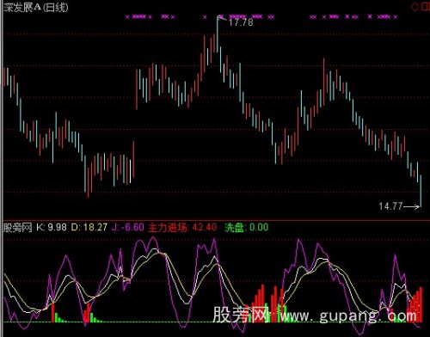
Task: Click the last candlestick at the 14.77 low
Action: tap(421, 191)
